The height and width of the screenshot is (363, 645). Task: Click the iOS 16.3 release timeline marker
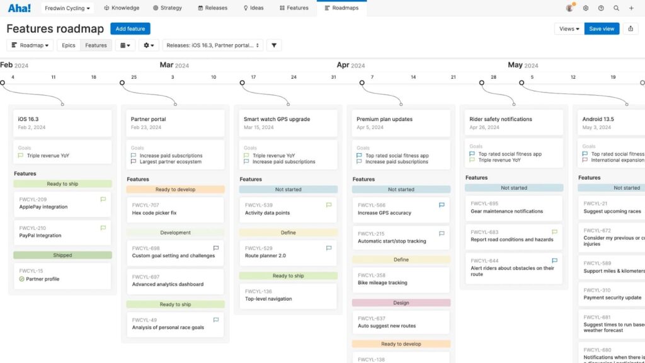pos(3,83)
